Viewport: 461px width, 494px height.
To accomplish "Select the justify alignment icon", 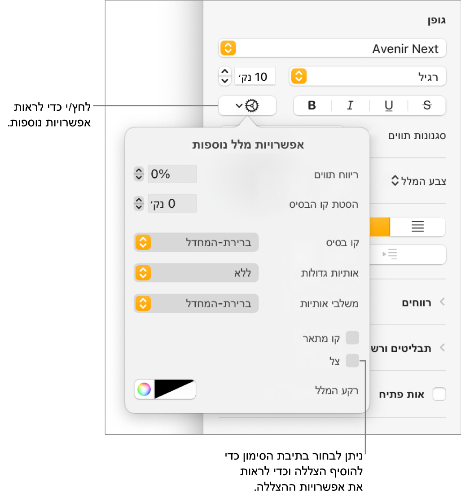I will click(417, 227).
